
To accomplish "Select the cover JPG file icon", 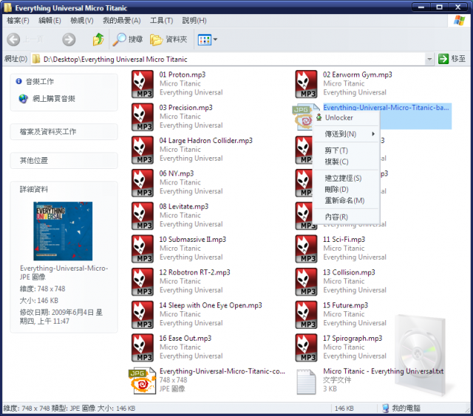I will coord(143,381).
